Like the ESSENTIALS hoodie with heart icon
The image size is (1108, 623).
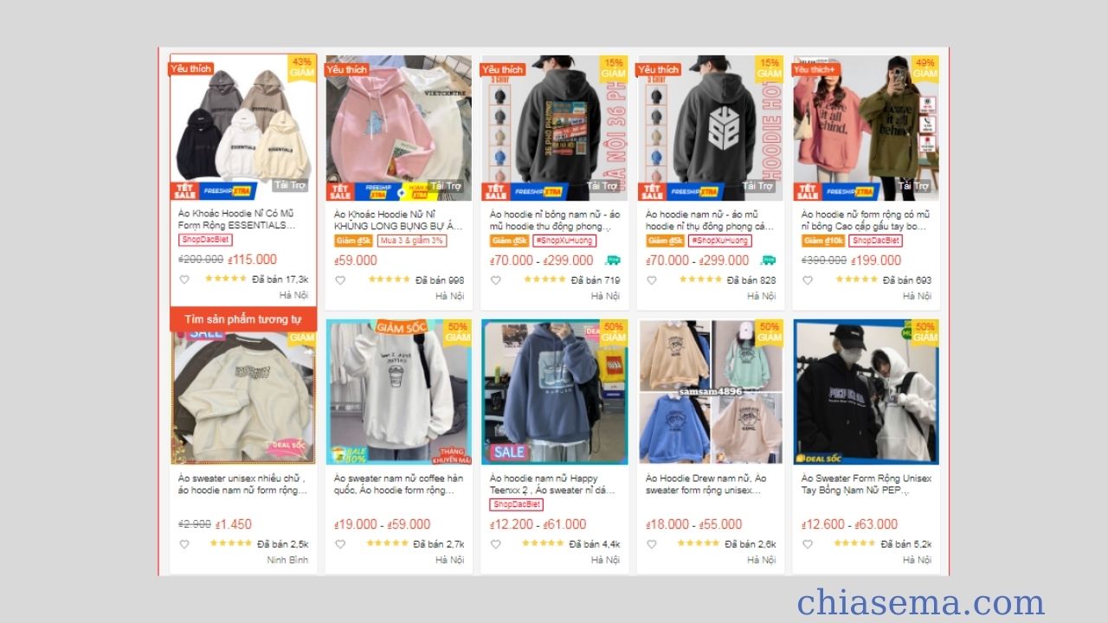point(184,279)
